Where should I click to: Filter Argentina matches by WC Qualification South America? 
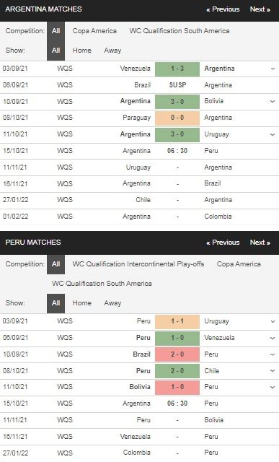tap(180, 31)
